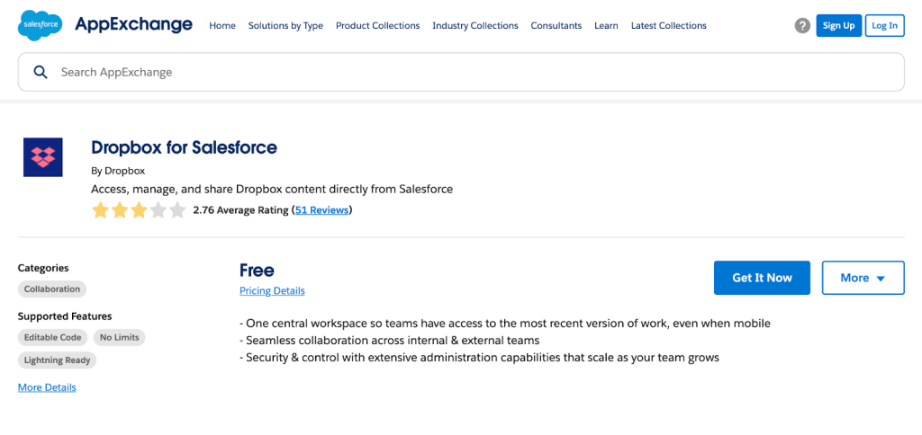Click the 2.76 Average Rating text

coord(240,210)
